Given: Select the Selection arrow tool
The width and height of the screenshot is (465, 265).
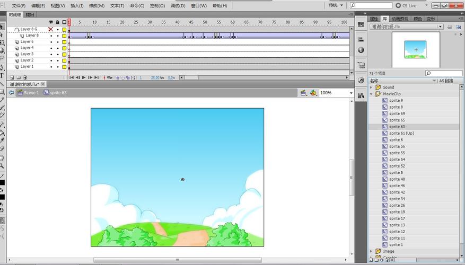Looking at the screenshot, I should pyautogui.click(x=2, y=27).
